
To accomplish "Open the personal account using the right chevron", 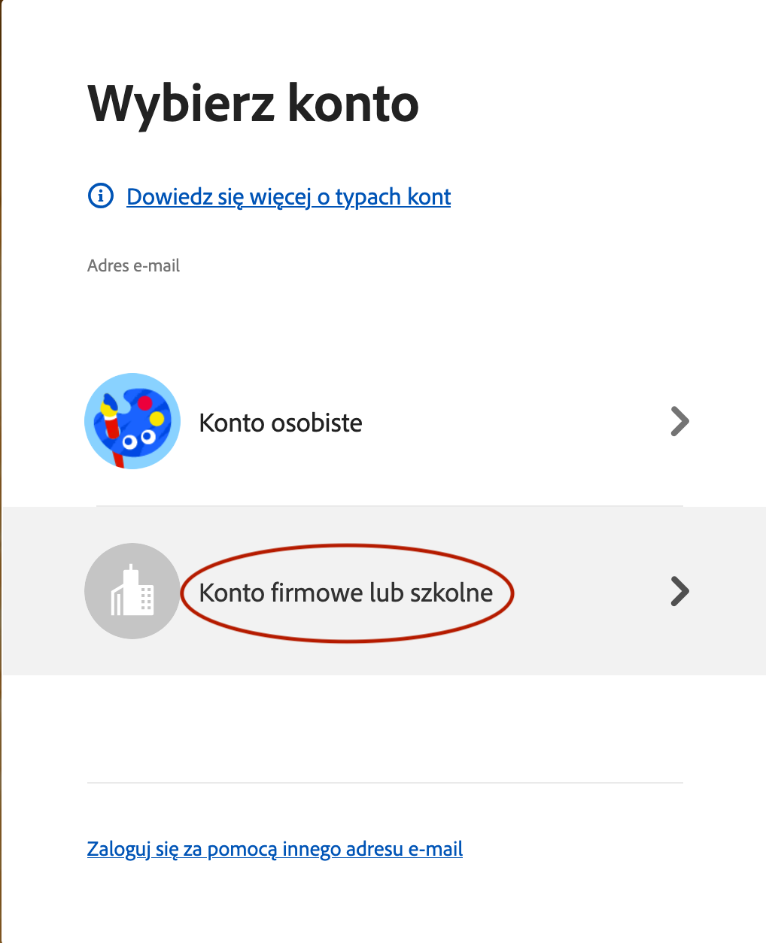I will [x=679, y=421].
